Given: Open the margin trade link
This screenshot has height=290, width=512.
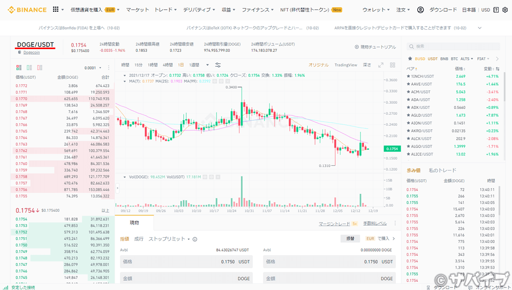Looking at the screenshot, I should point(334,224).
